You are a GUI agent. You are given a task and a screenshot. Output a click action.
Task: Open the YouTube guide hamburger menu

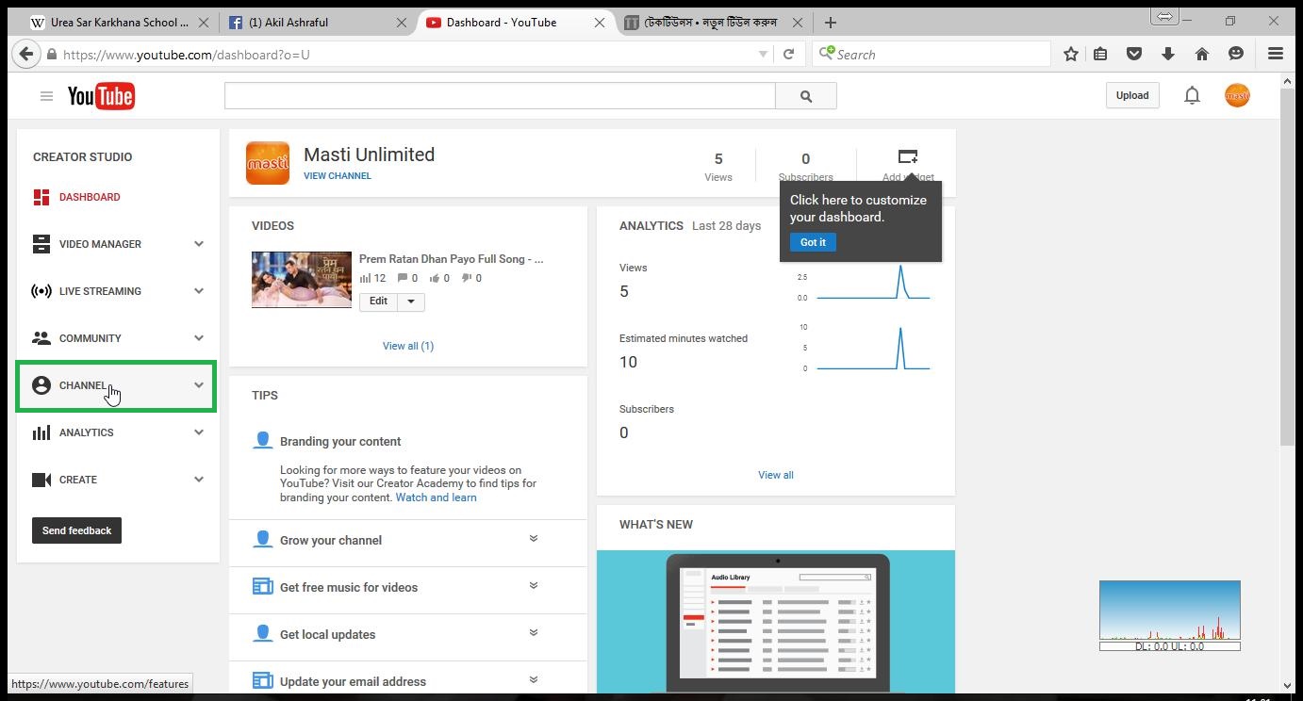coord(46,96)
